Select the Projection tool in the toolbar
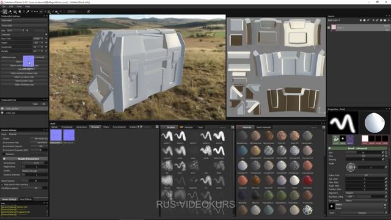The width and height of the screenshot is (391, 220). [x=15, y=12]
